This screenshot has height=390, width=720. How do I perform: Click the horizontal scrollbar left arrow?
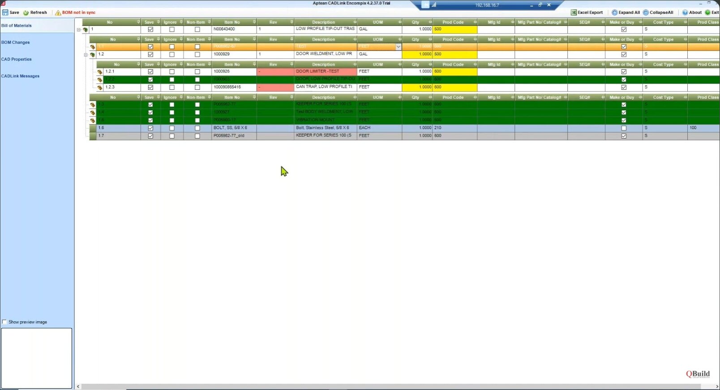click(x=78, y=386)
